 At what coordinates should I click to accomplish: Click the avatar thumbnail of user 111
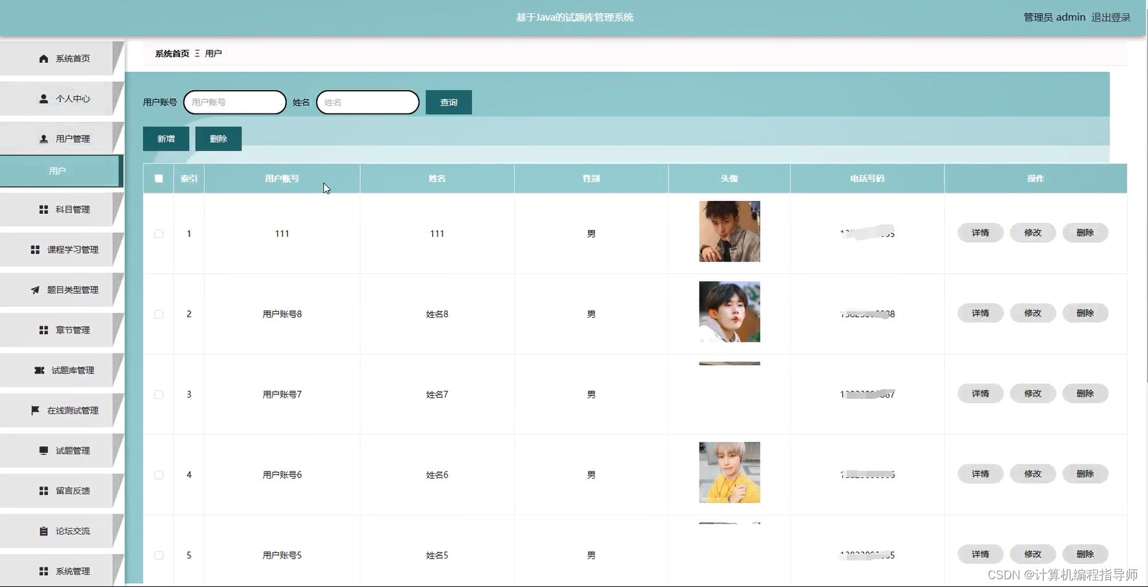(x=729, y=232)
